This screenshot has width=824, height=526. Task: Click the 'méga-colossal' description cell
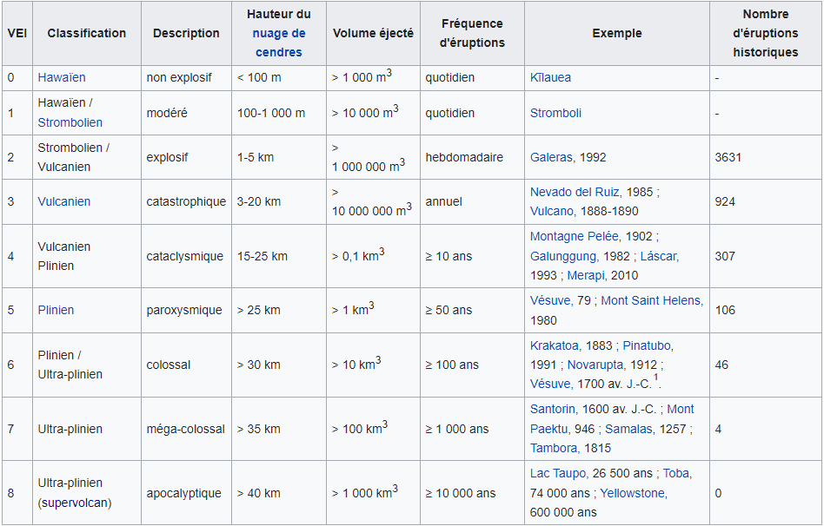coord(186,429)
